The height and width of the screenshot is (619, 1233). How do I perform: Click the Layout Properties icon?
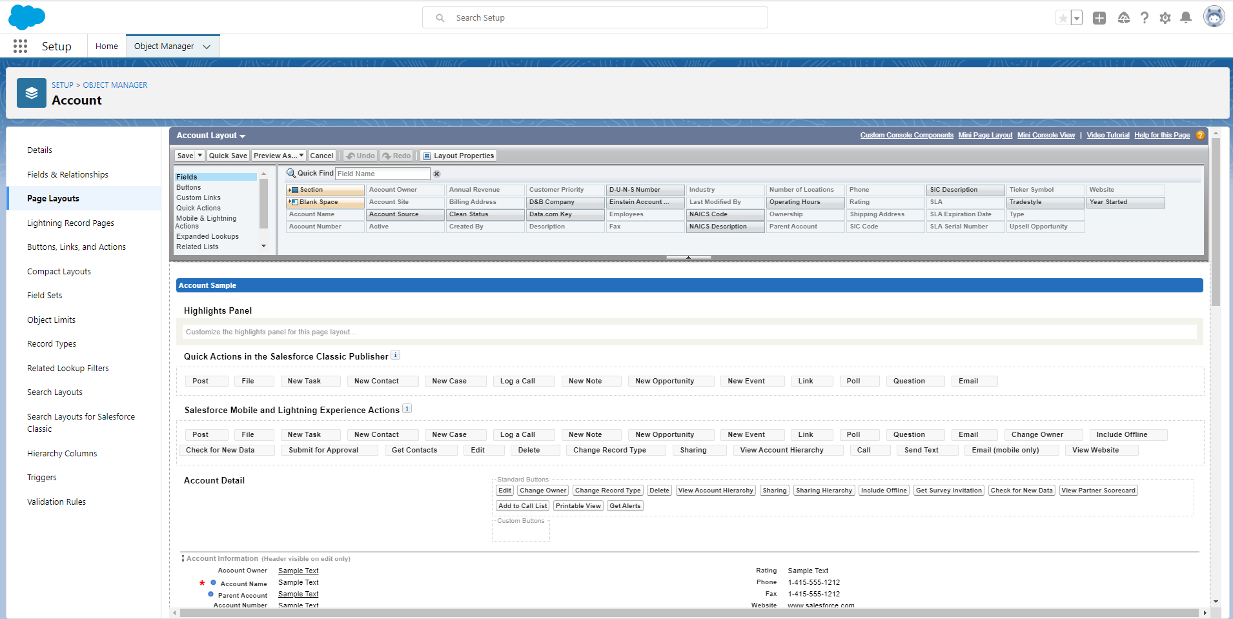(x=426, y=156)
